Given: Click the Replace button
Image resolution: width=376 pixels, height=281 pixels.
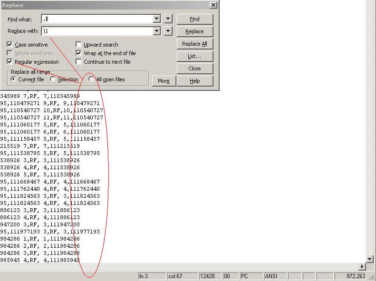Looking at the screenshot, I should pos(195,31).
